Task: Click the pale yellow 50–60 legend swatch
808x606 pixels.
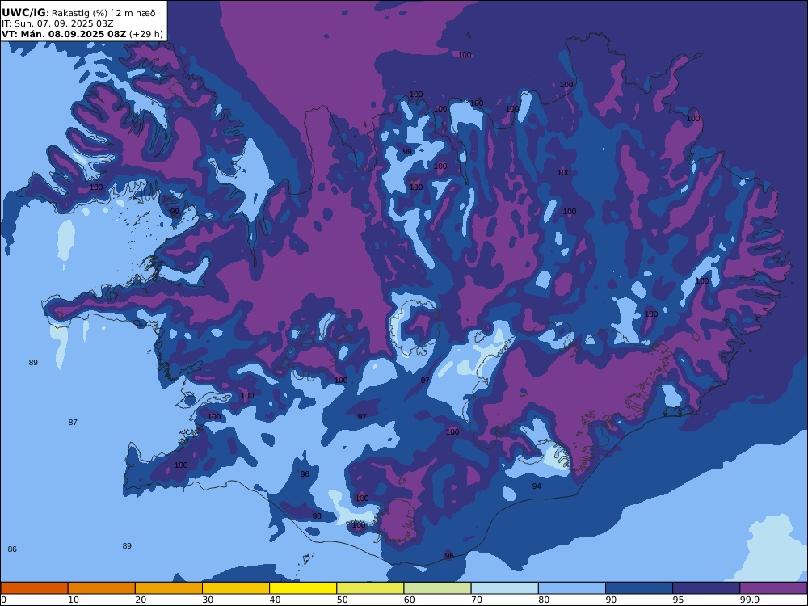Action: pyautogui.click(x=370, y=588)
